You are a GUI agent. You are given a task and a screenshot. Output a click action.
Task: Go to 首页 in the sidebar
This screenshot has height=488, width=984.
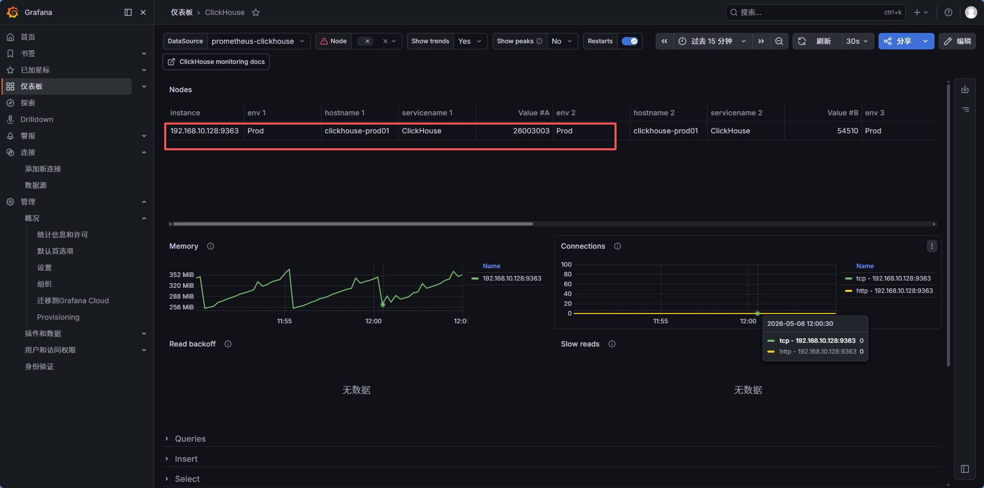[28, 37]
